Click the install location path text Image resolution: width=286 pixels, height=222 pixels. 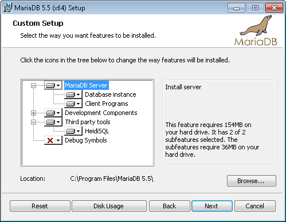(x=112, y=179)
